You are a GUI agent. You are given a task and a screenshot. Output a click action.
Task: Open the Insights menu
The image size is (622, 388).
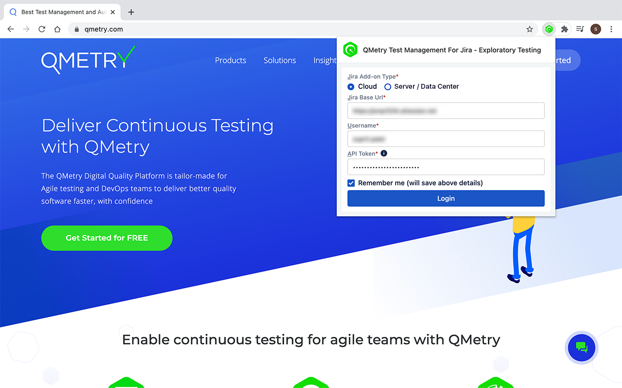(x=325, y=60)
